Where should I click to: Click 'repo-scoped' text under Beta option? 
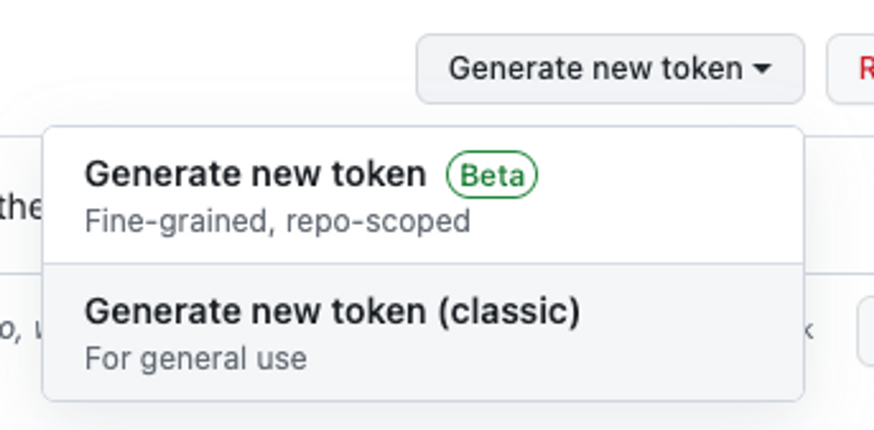coord(378,221)
